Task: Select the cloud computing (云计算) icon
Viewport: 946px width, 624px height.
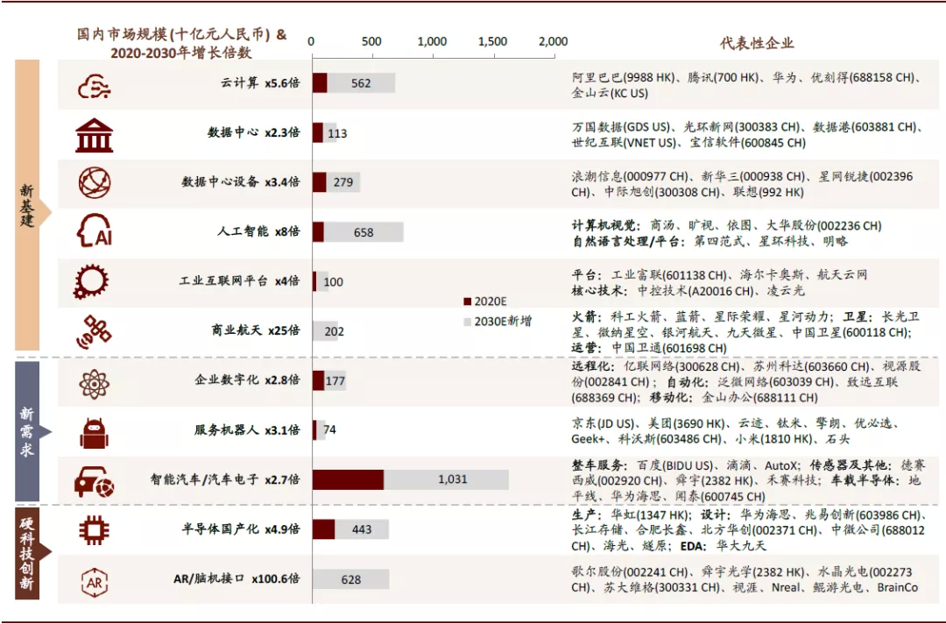Action: [x=94, y=87]
